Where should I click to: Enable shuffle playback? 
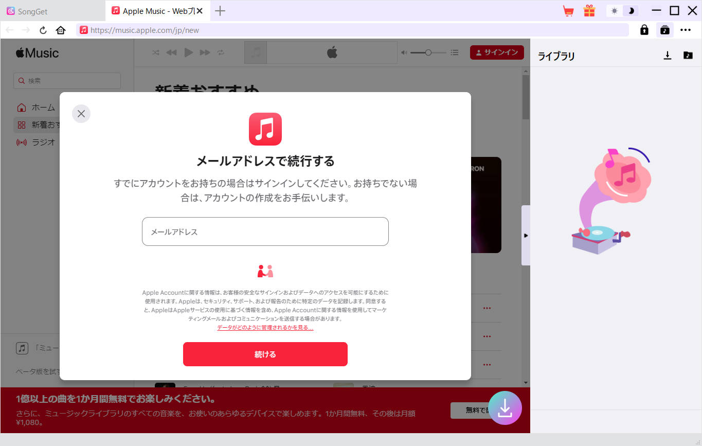[155, 52]
